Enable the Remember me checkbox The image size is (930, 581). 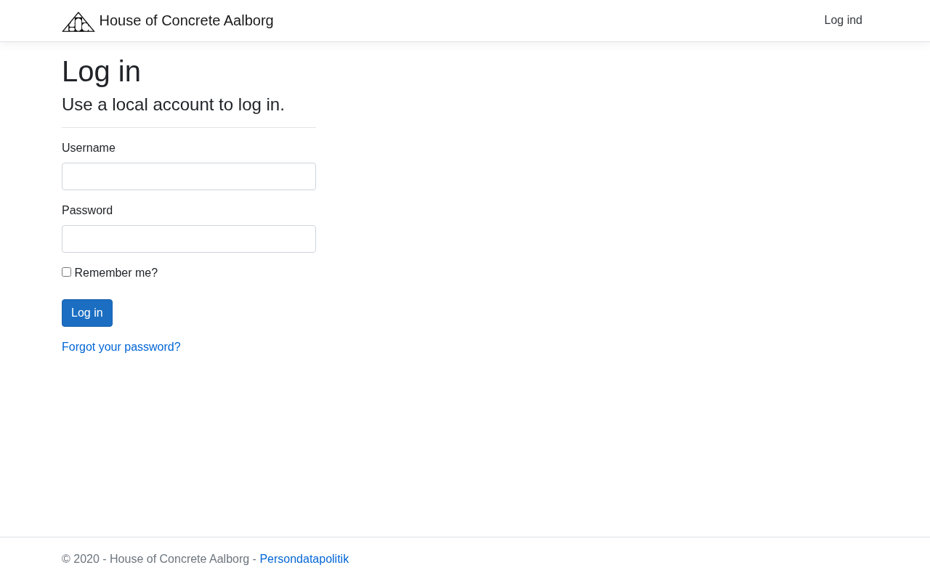point(67,272)
